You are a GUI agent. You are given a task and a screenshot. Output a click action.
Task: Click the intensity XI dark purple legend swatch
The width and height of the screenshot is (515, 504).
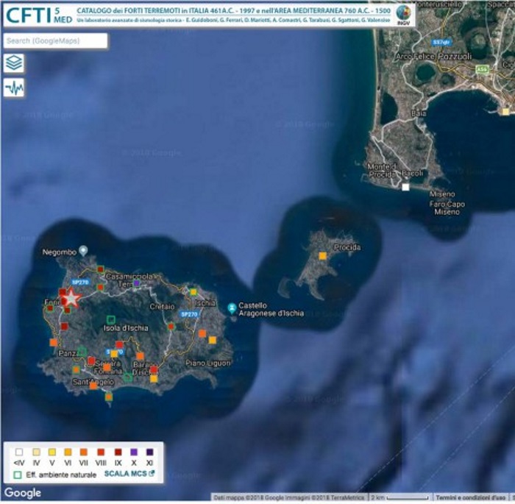tap(149, 452)
